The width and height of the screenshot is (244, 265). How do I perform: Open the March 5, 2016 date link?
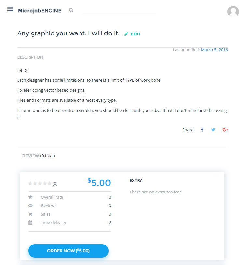point(214,50)
